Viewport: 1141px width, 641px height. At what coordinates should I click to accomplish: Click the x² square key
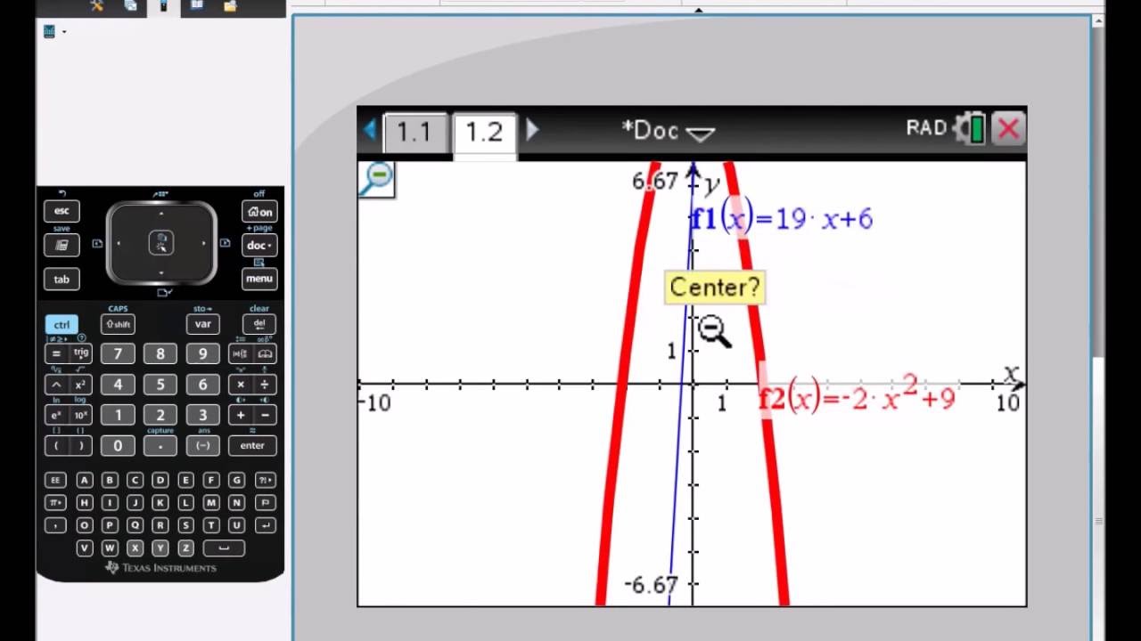click(81, 385)
